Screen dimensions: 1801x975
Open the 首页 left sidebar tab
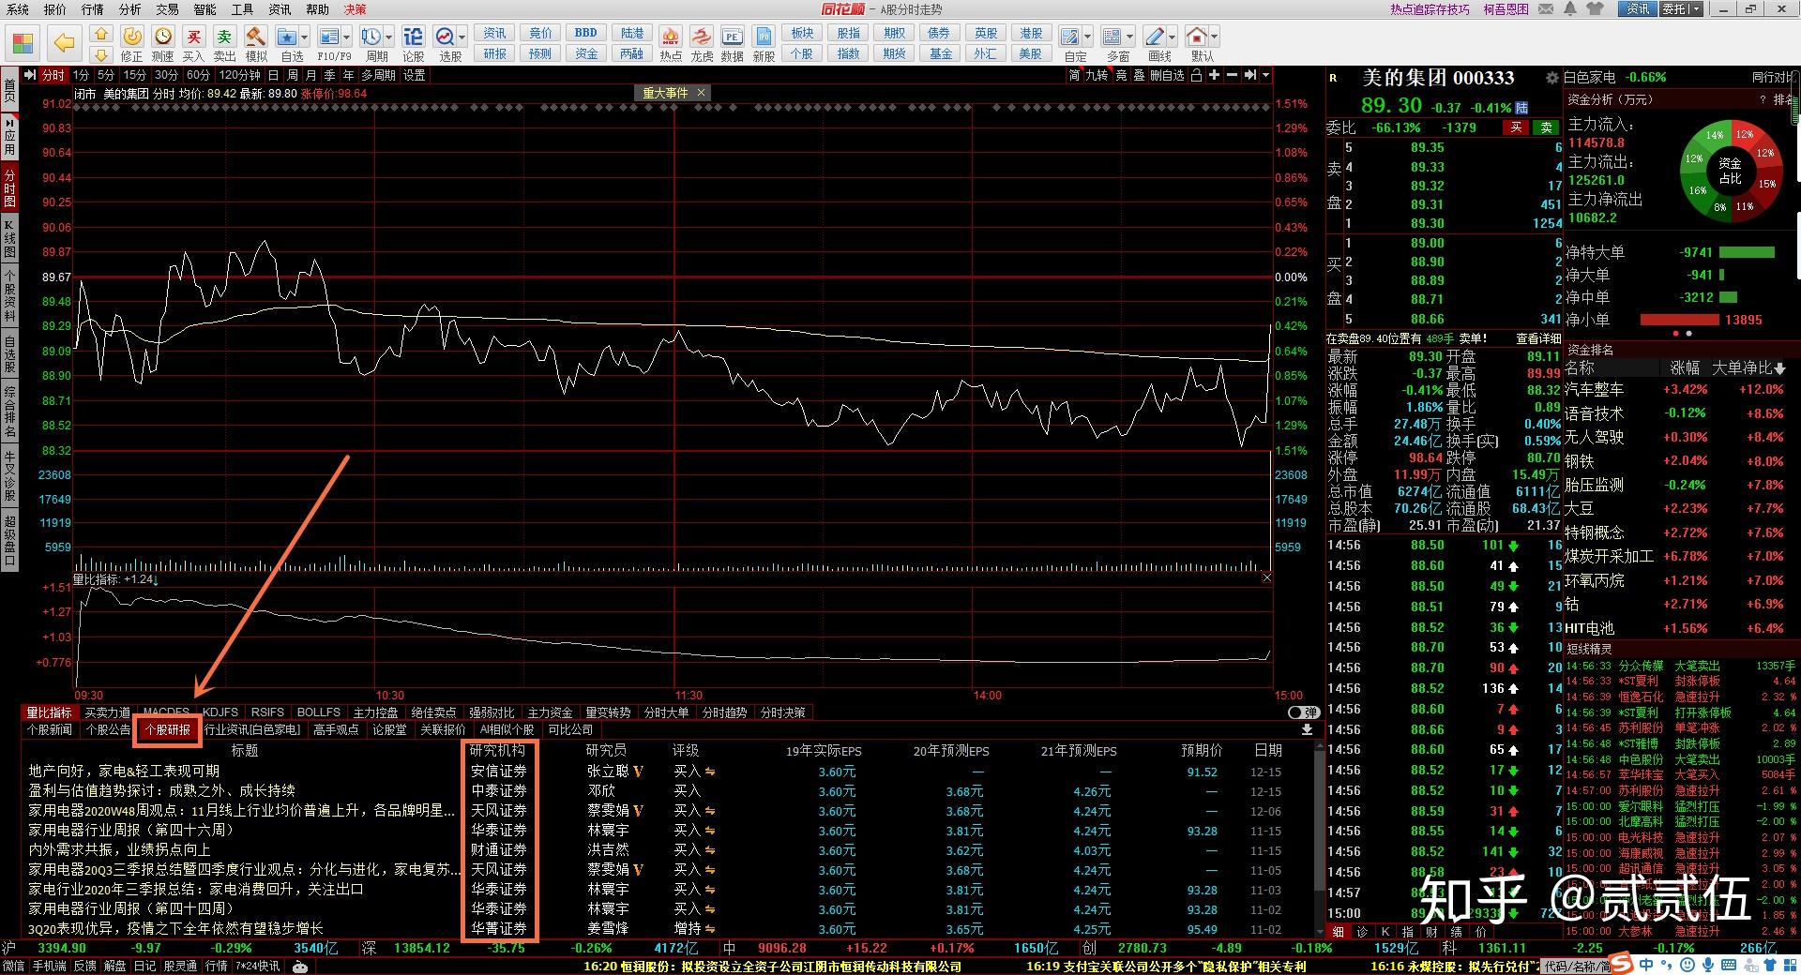pos(9,91)
